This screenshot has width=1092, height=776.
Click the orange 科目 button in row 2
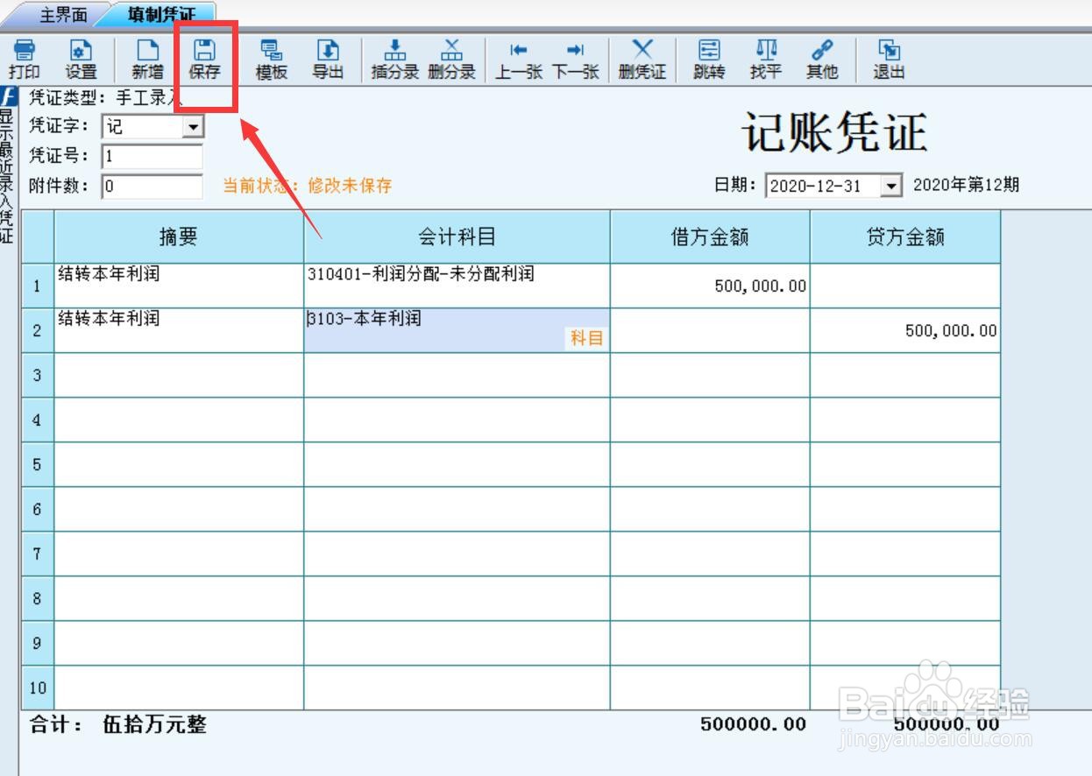587,339
